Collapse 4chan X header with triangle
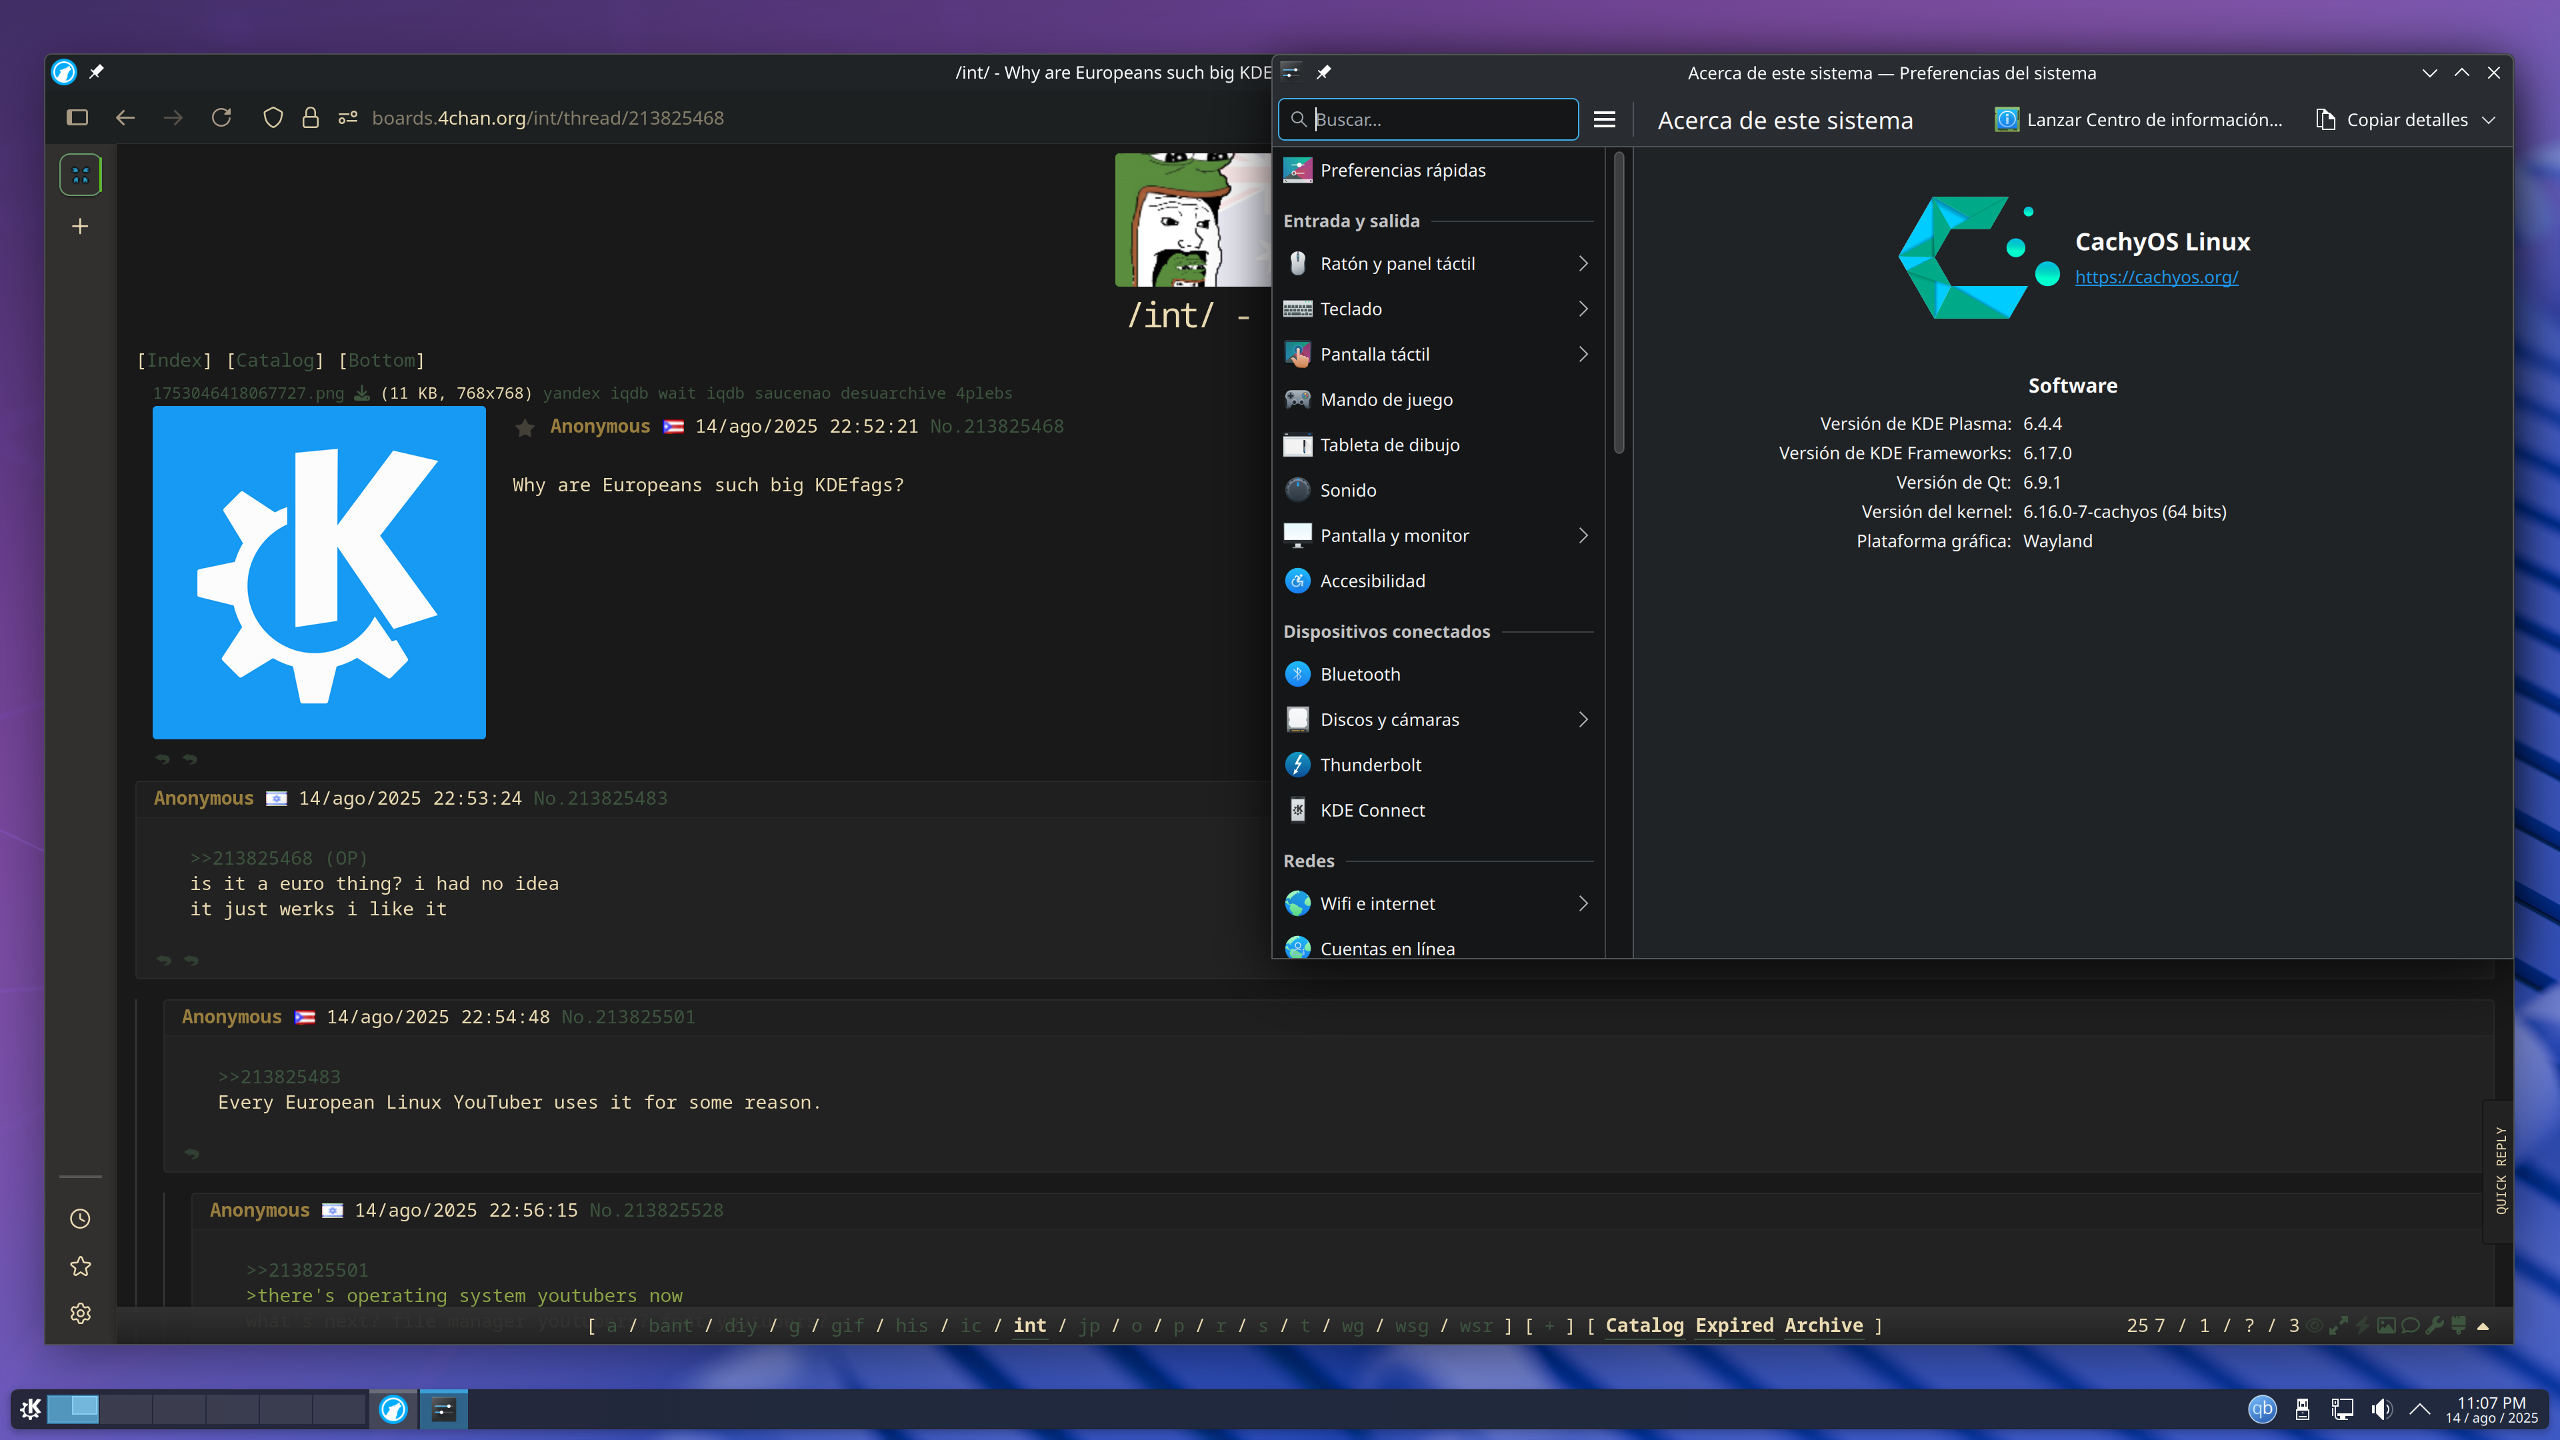Viewport: 2560px width, 1440px height. click(x=2483, y=1326)
